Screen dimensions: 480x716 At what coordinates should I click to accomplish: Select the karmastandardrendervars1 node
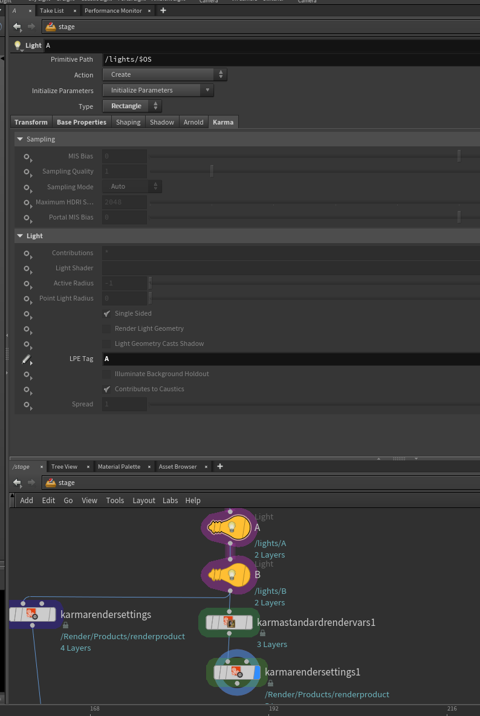[x=229, y=622]
